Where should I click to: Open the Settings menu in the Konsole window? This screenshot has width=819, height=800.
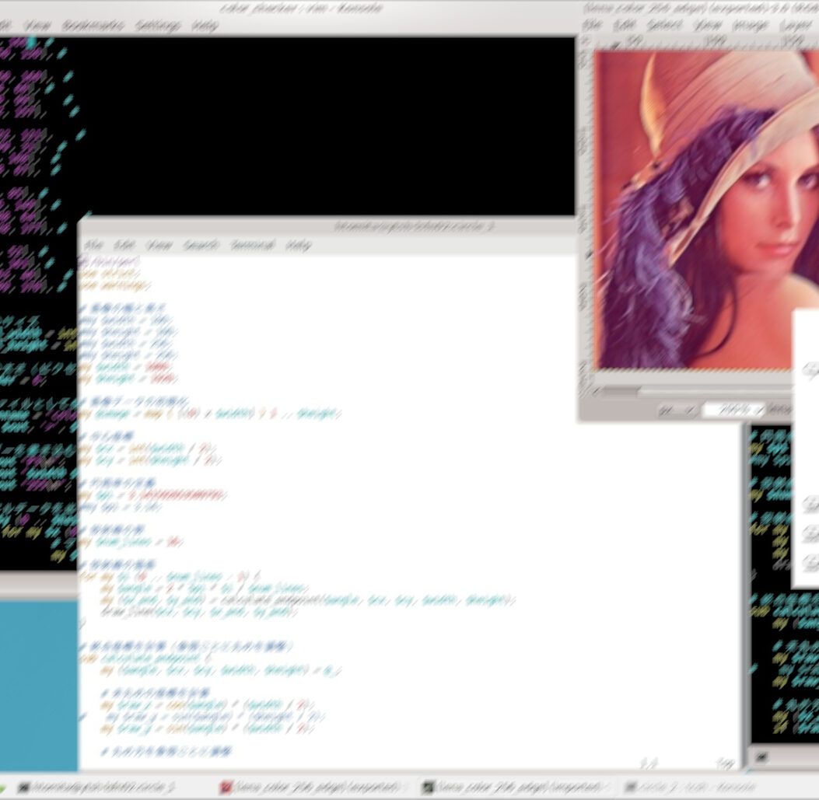coord(158,25)
